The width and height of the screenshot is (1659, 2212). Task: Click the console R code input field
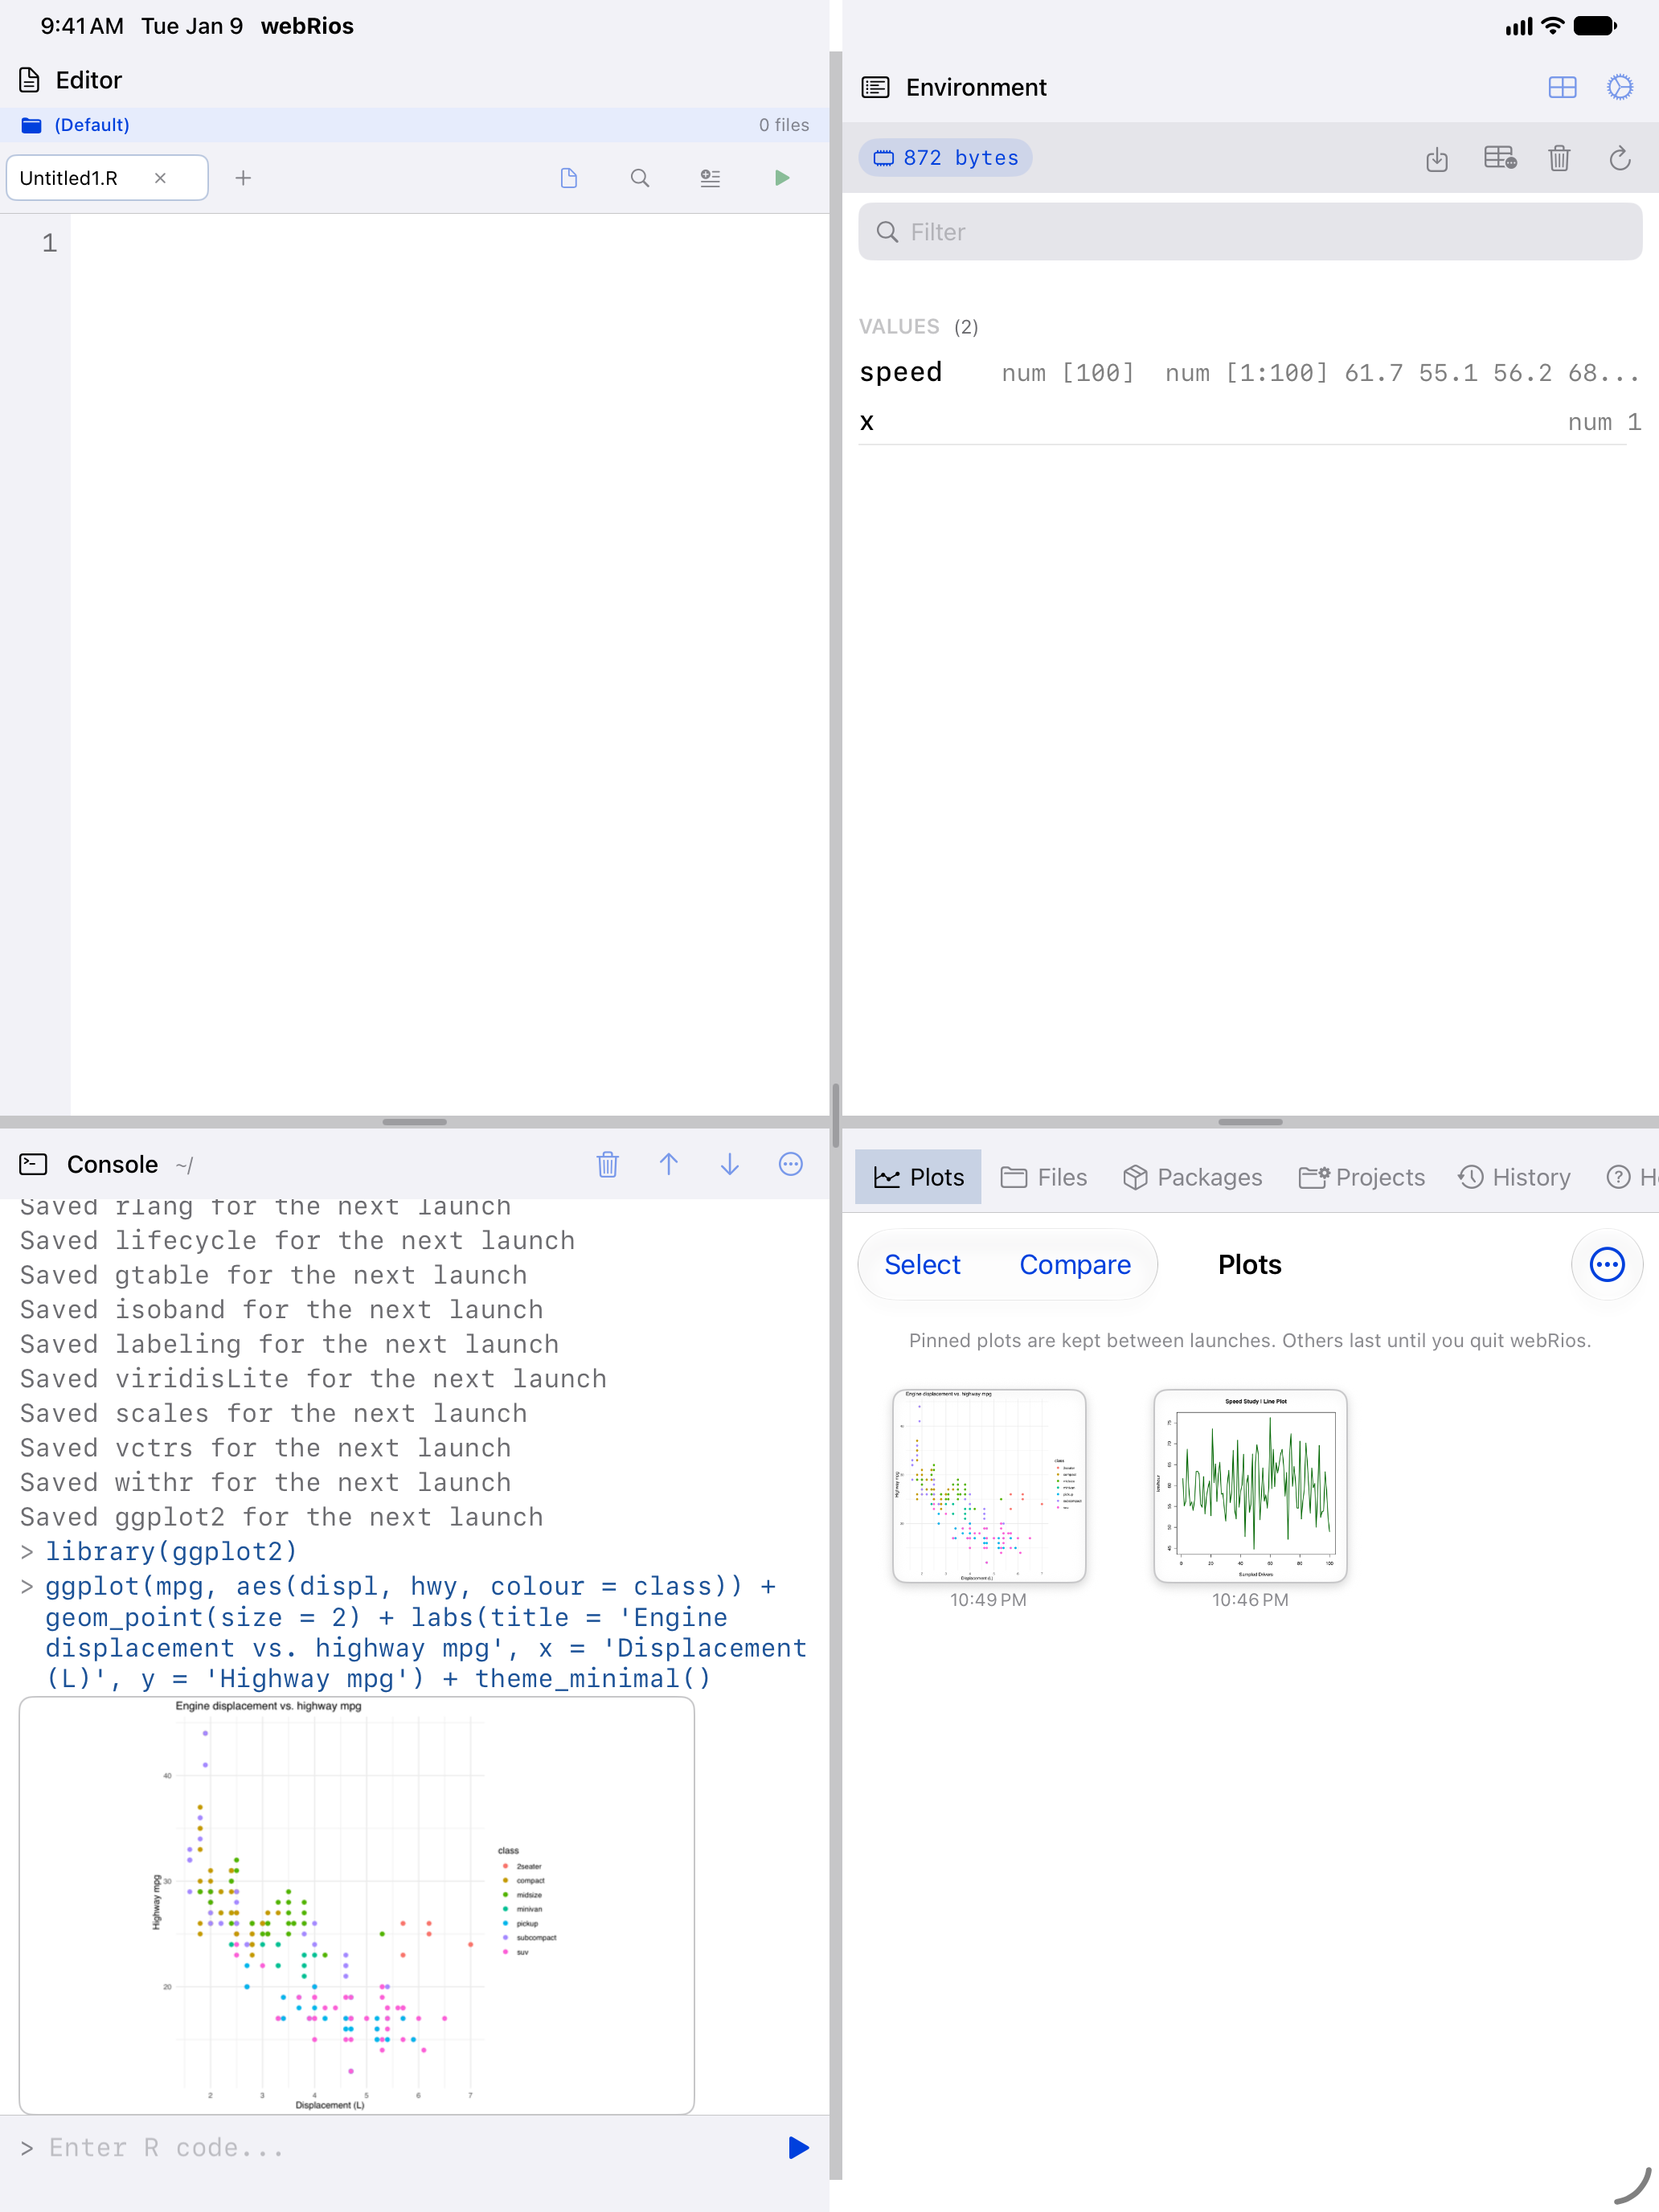click(400, 2148)
